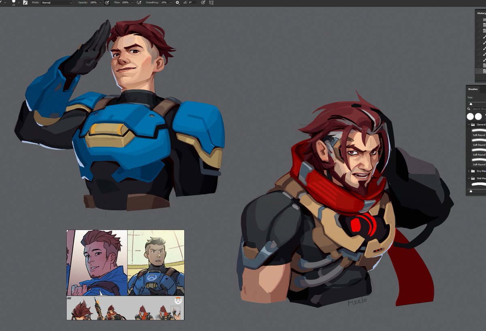Click the brush angle 0° field
This screenshot has height=331, width=486.
point(192,2)
